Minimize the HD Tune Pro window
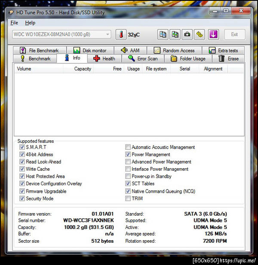 215,11
